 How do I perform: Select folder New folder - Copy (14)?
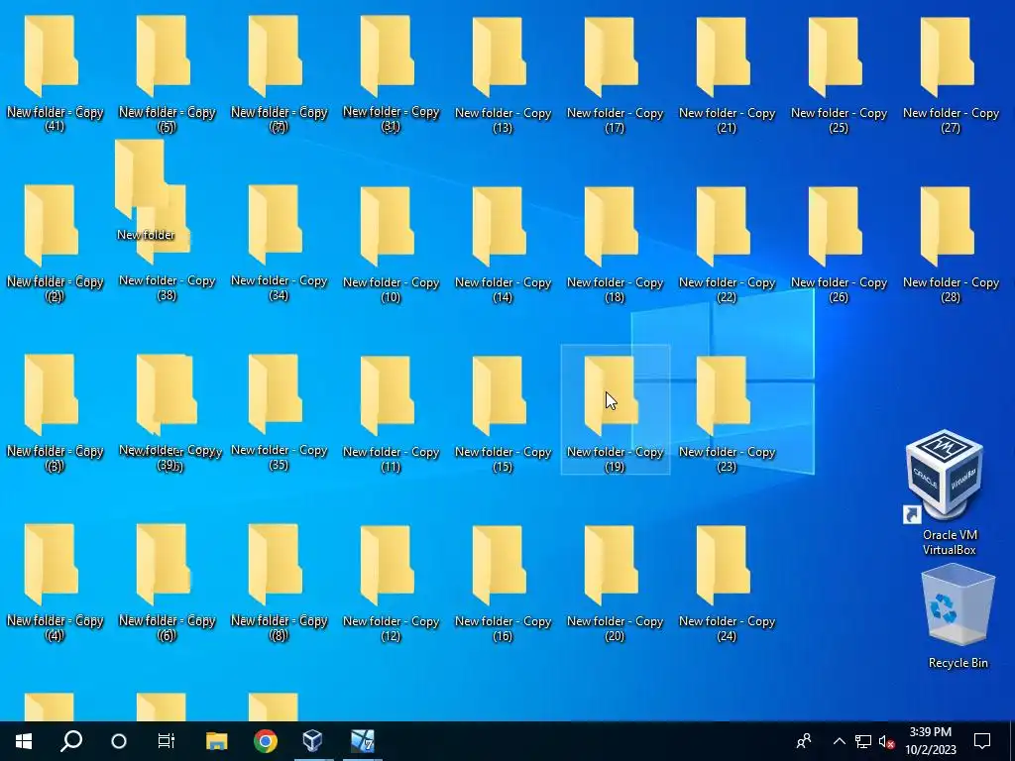(503, 245)
